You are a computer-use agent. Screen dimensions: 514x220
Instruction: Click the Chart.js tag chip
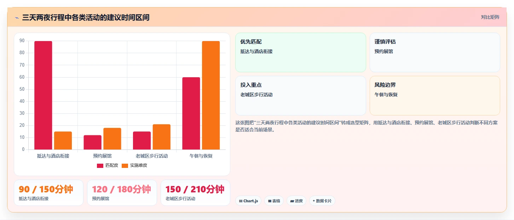(248, 201)
